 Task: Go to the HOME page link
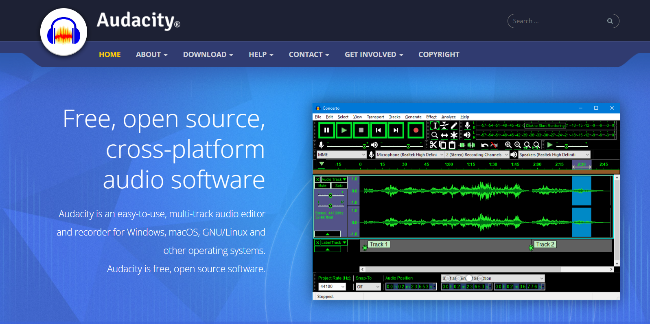point(110,55)
